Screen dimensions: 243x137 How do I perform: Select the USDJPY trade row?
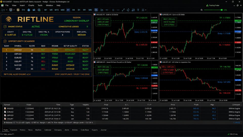(122, 119)
